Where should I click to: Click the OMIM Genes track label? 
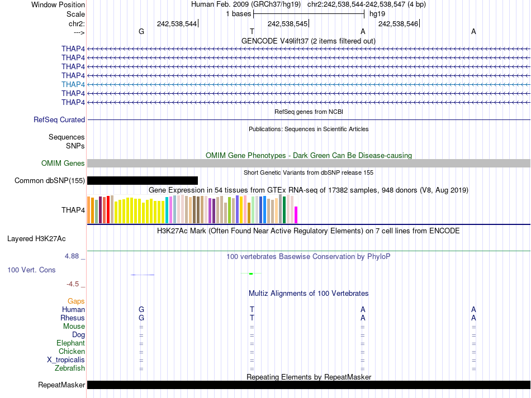click(x=63, y=163)
